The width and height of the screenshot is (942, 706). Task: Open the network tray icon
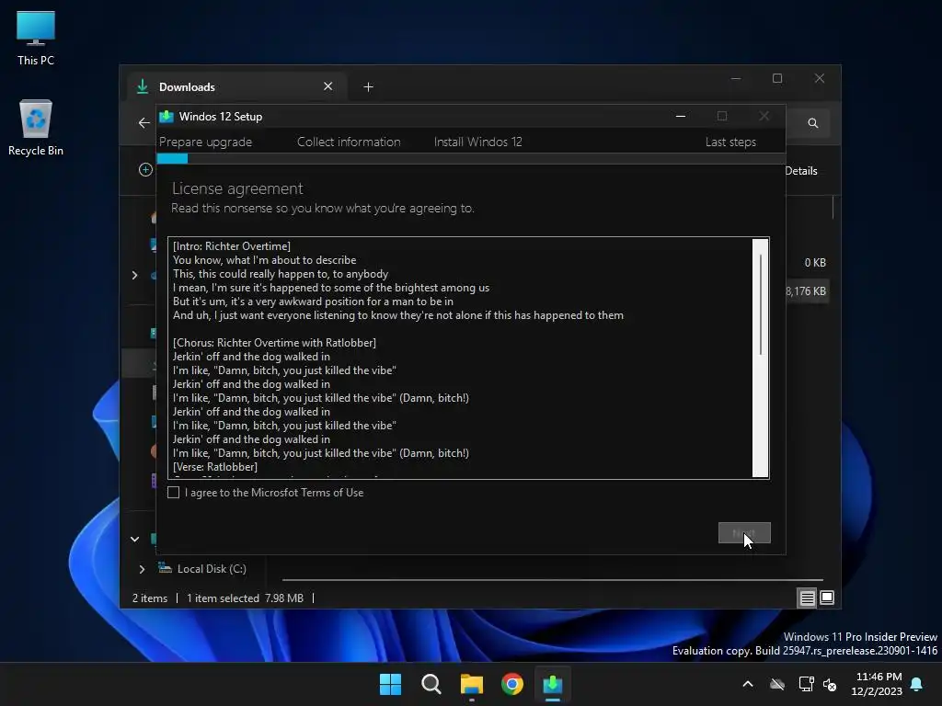coord(806,684)
